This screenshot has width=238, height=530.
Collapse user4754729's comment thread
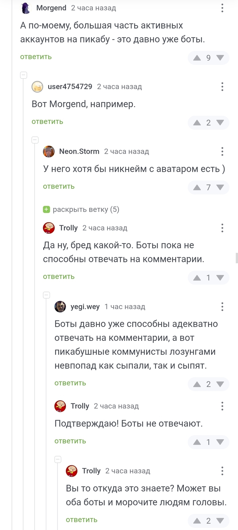coord(23,75)
